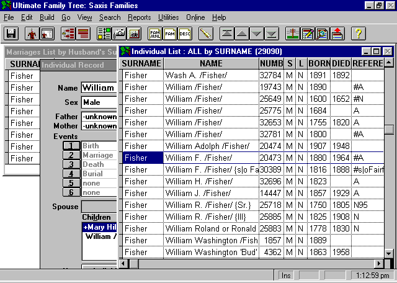Jump to last record arrow icon
Image resolution: width=397 pixels, height=283 pixels.
pyautogui.click(x=272, y=34)
